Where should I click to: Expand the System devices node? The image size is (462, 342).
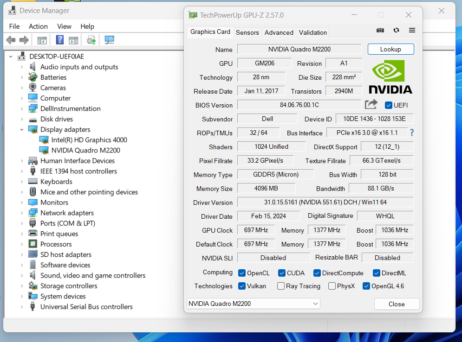(x=22, y=297)
